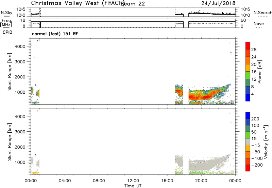This screenshot has width=272, height=188.
Task: Click the 'CPID' row label
Action: click(7, 32)
